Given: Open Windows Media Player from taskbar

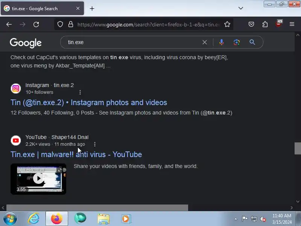Looking at the screenshot, I should 126,219.
